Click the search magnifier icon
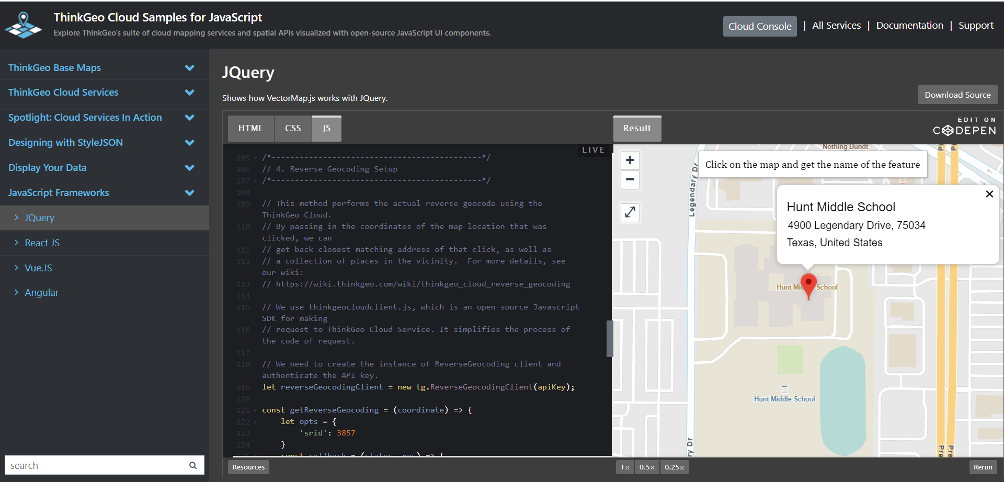The height and width of the screenshot is (482, 1004). point(193,465)
